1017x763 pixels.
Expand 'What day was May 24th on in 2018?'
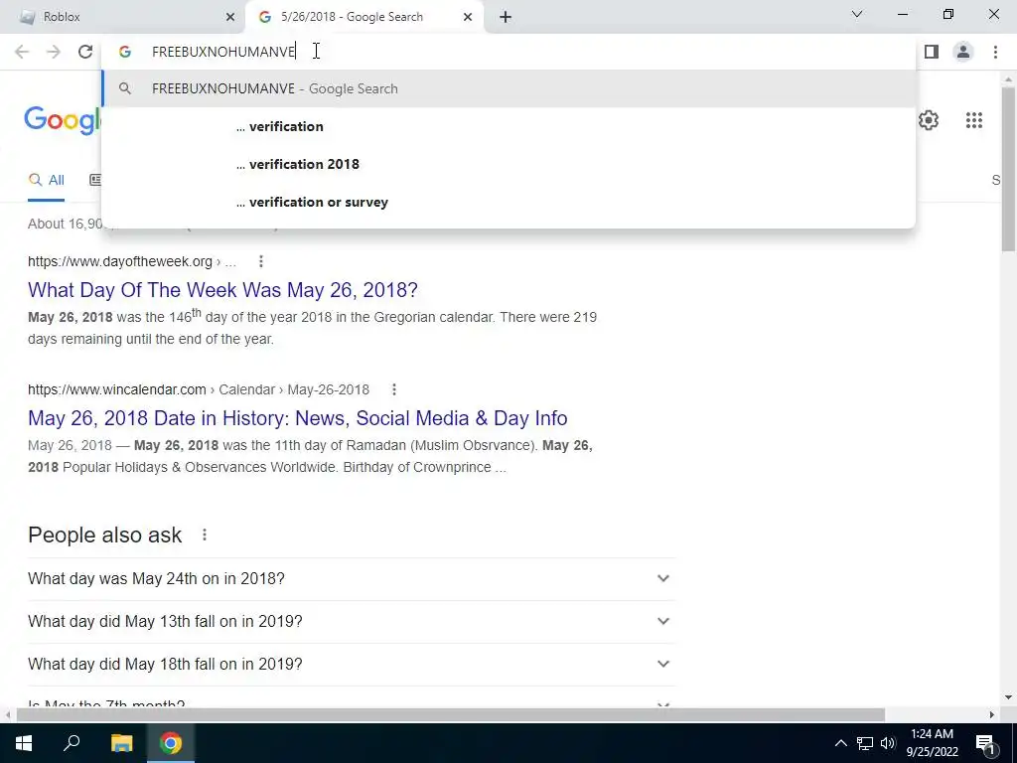(351, 579)
